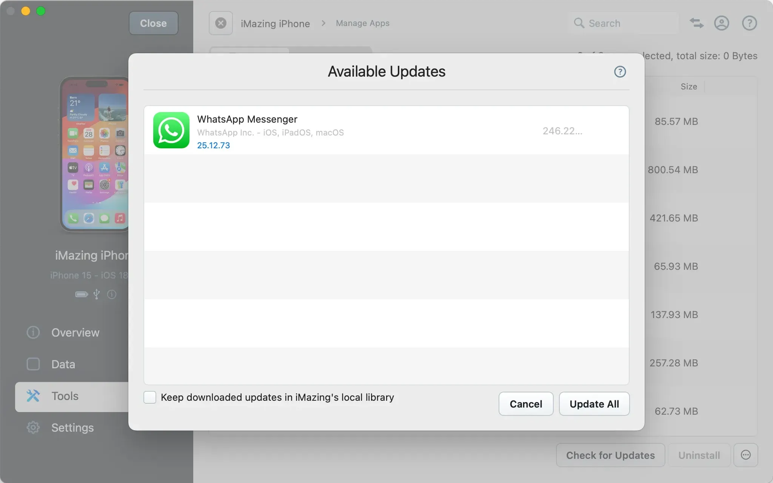Screen dimensions: 773x483
Task: Enable keep downloaded updates in local library
Action: pyautogui.click(x=149, y=397)
